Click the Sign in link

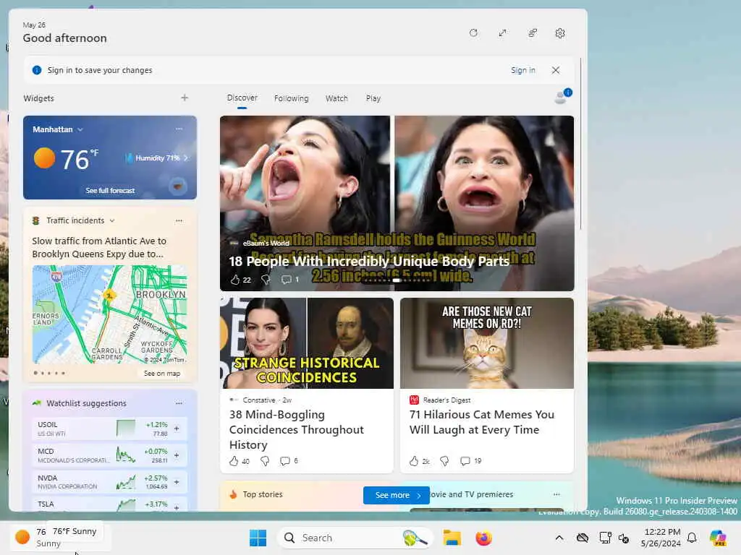tap(523, 70)
